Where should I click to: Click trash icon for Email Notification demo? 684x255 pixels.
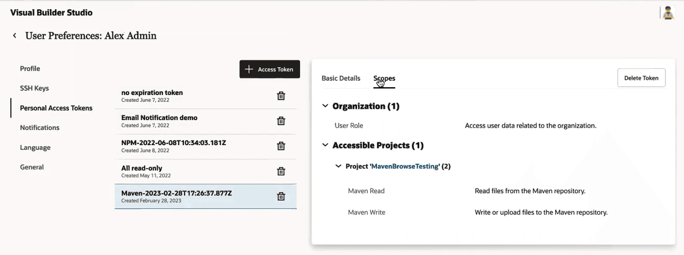[x=281, y=121]
